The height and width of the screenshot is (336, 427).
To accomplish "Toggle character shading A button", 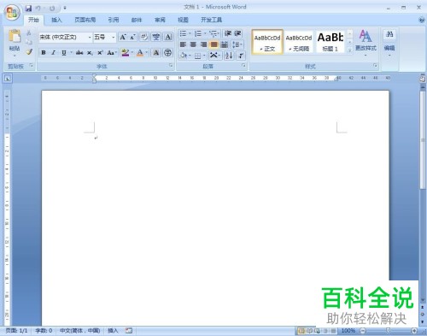I will (156, 53).
